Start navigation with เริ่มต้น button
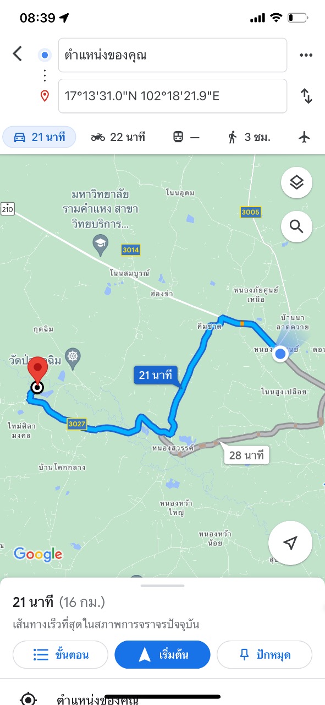The image size is (325, 705). 162,655
